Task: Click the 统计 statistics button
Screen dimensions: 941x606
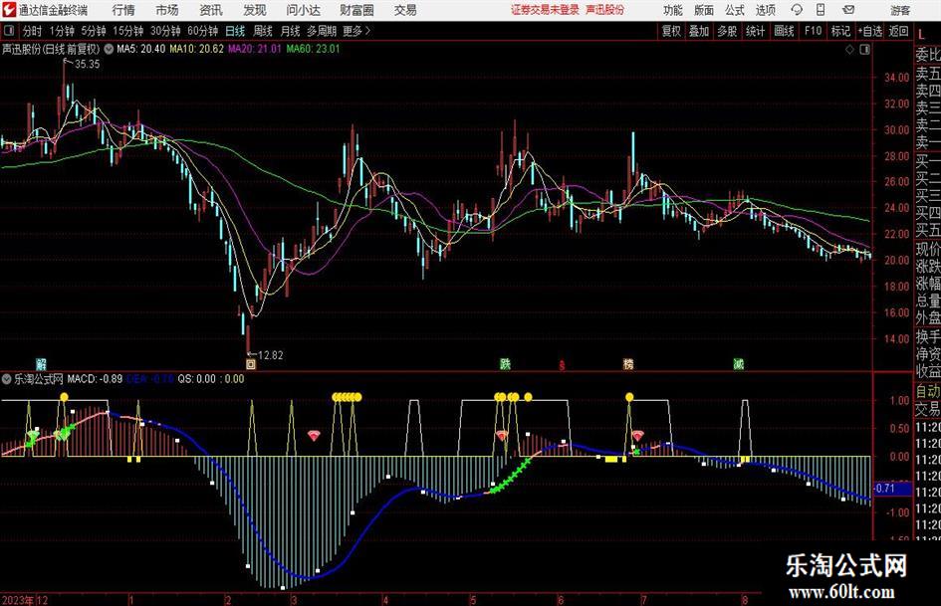Action: point(755,31)
